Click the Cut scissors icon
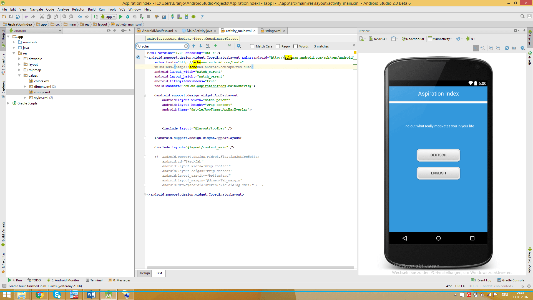 pos(42,17)
